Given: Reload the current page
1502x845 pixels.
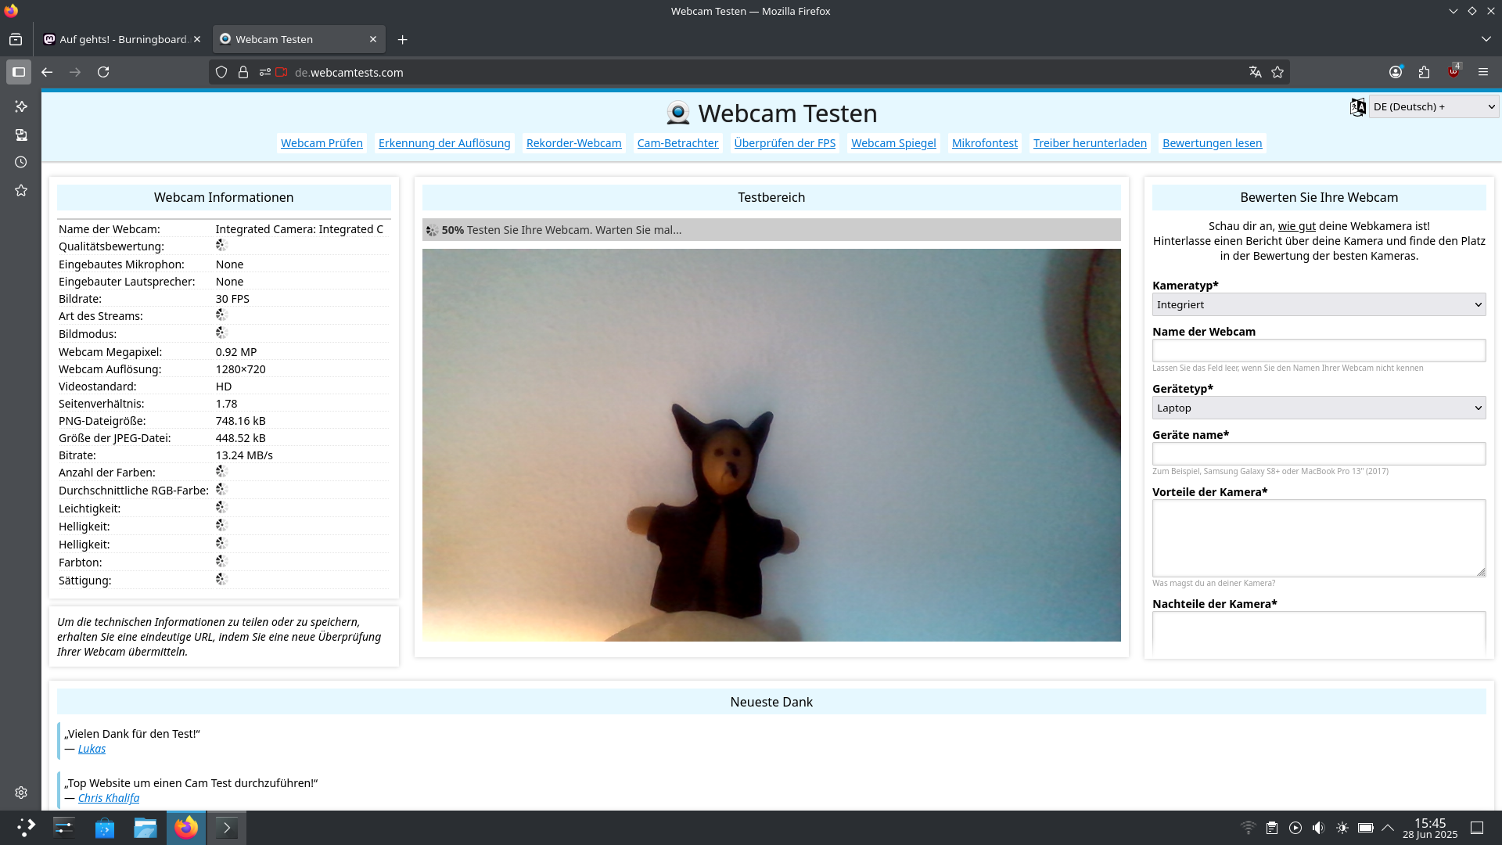Looking at the screenshot, I should 103,72.
